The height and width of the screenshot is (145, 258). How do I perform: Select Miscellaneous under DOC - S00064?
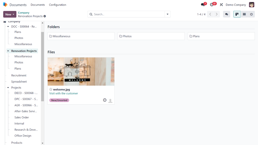coord(23,44)
